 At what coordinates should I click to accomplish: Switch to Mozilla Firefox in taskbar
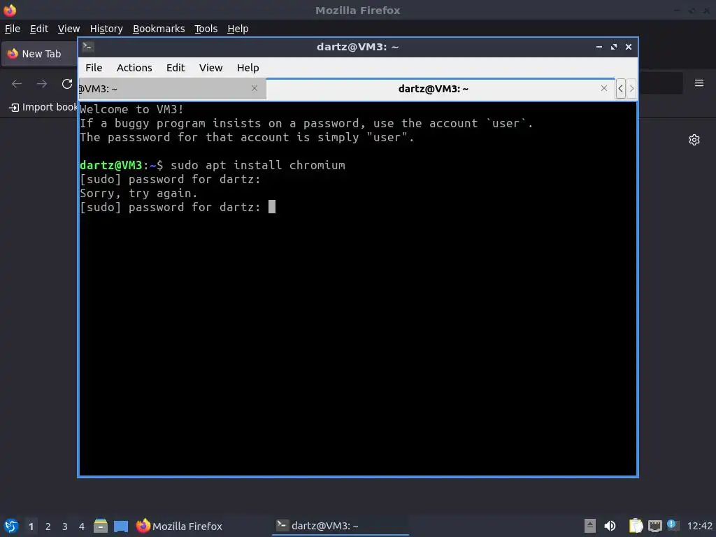coord(179,526)
